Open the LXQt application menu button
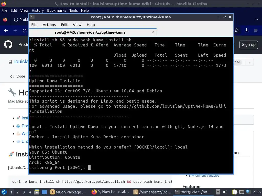The height and width of the screenshot is (196, 262). (4, 192)
